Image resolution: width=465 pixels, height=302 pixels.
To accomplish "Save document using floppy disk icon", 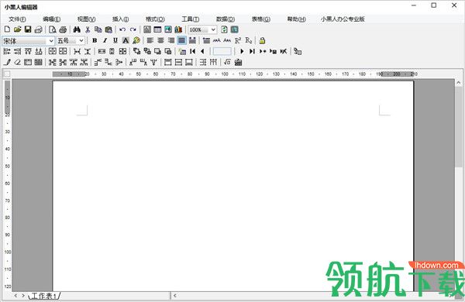I will (28, 29).
